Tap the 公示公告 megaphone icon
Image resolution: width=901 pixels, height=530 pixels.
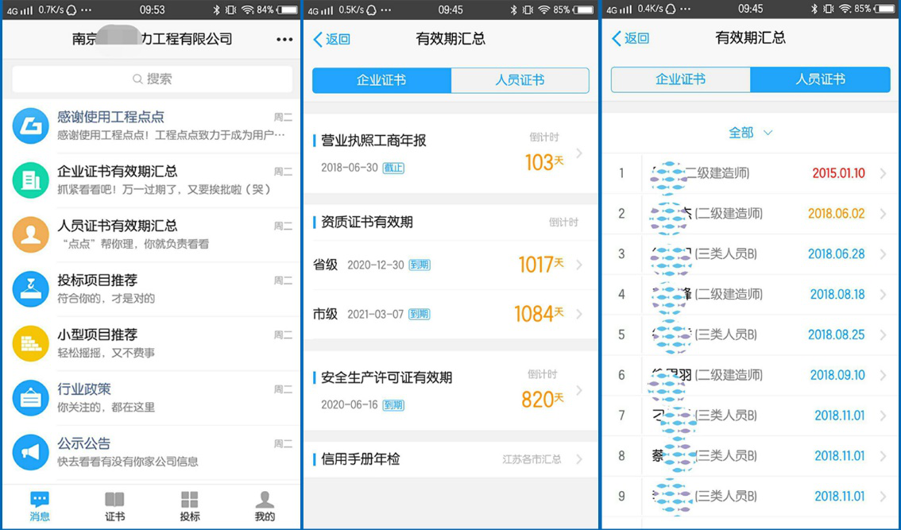[x=31, y=451]
